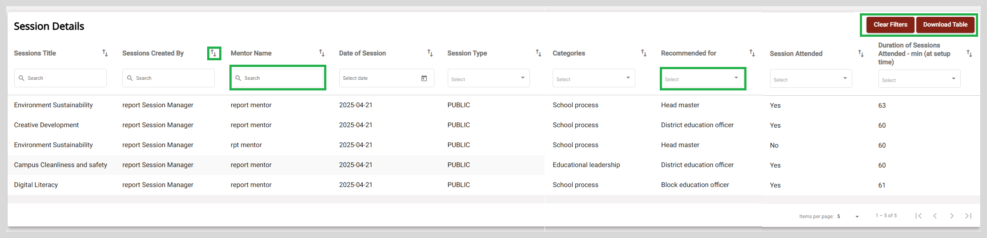Jump to the last page
The height and width of the screenshot is (238, 987).
(968, 216)
